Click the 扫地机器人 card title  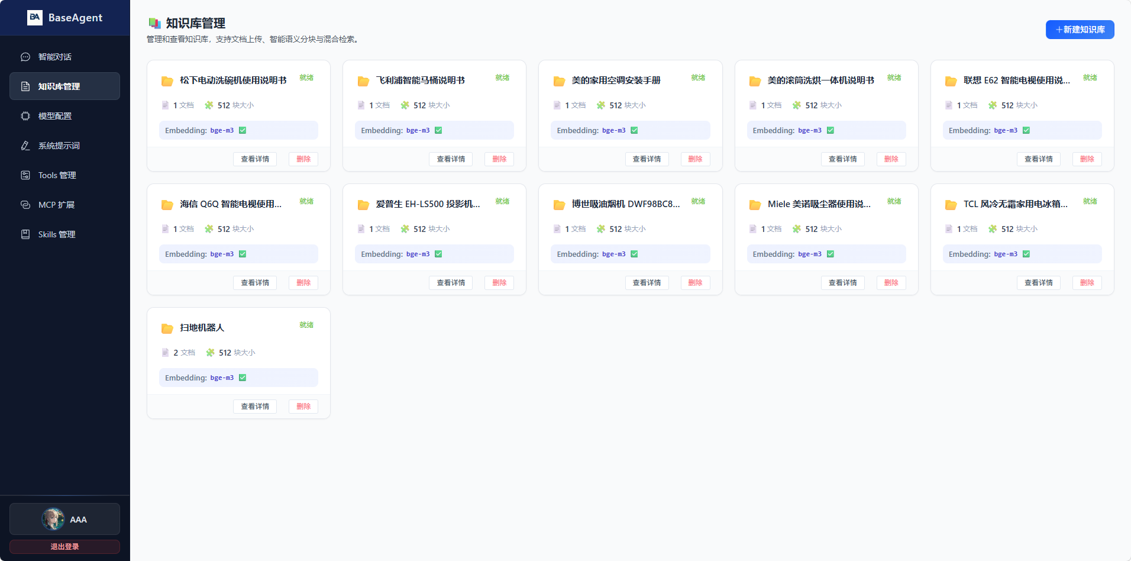(x=202, y=328)
